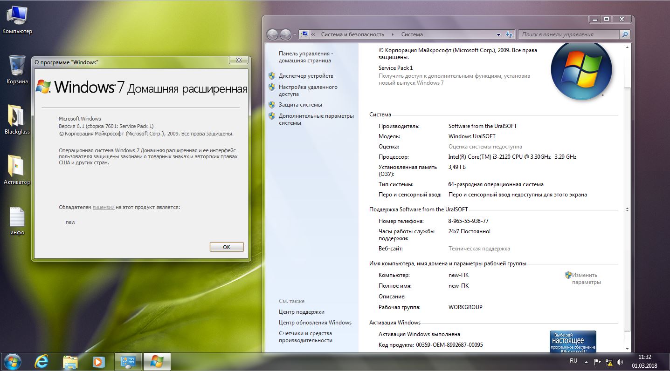Click the Action Center flag tray icon
The height and width of the screenshot is (371, 670).
click(597, 362)
